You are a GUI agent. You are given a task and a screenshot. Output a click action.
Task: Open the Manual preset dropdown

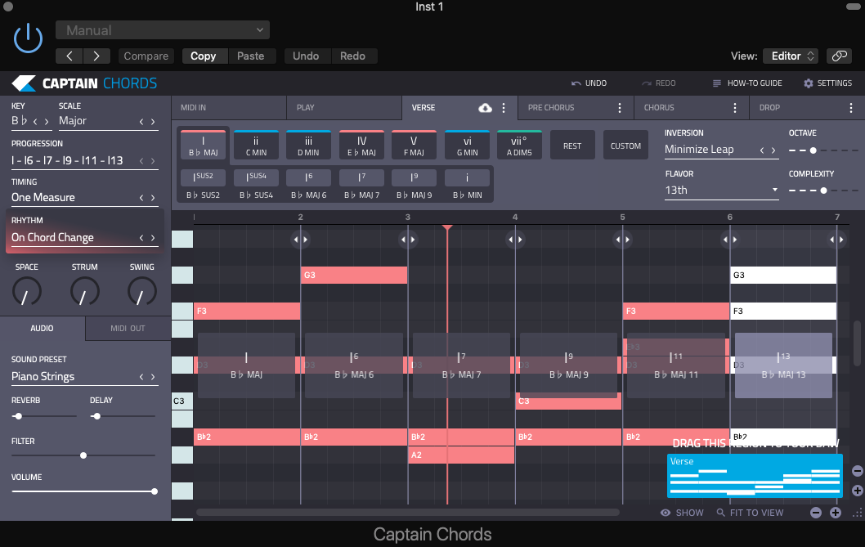[163, 29]
